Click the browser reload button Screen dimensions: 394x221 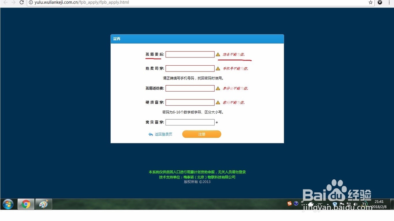22,2
